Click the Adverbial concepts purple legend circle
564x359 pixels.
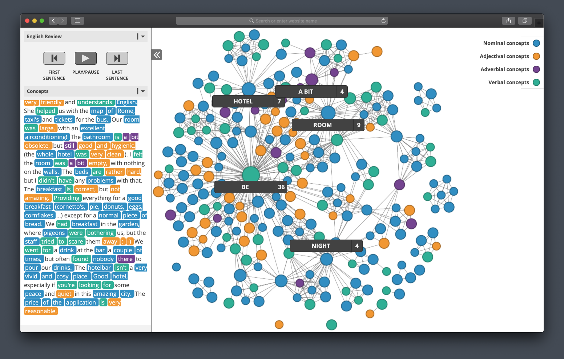(536, 69)
